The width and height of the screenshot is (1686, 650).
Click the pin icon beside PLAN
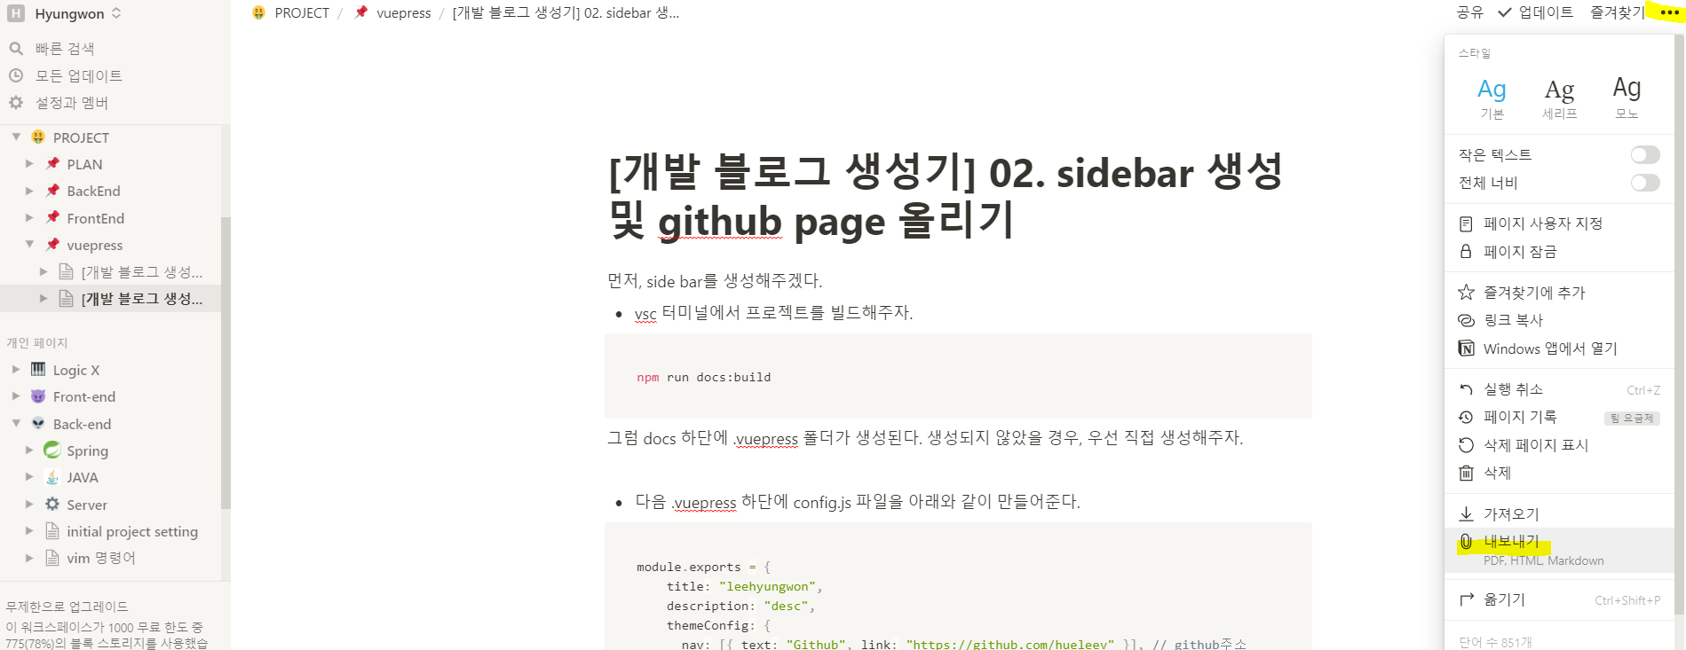click(52, 164)
